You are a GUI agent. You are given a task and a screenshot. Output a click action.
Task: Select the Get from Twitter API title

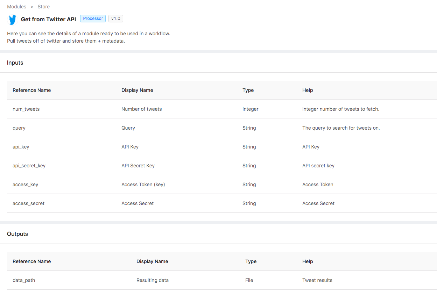pyautogui.click(x=48, y=20)
